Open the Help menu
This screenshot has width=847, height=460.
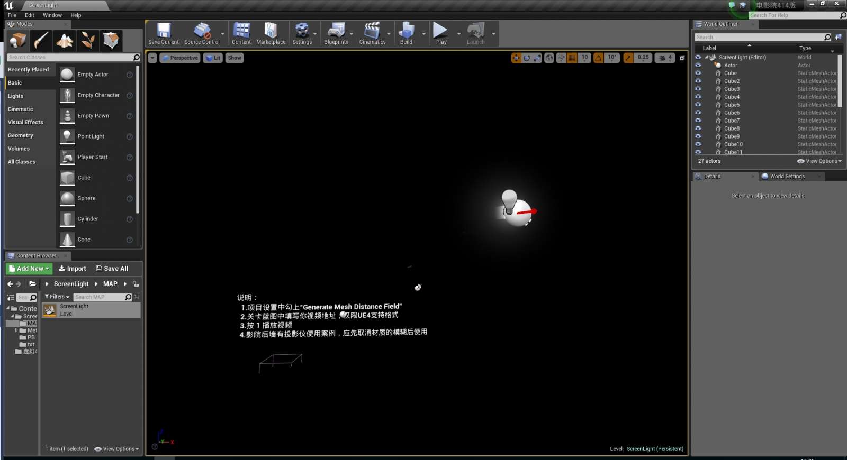(76, 15)
